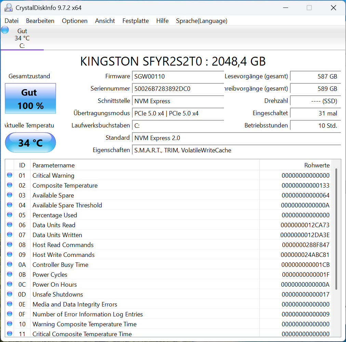Click the vertical scrollbar of the SMART list
The width and height of the screenshot is (346, 342).
click(x=336, y=229)
